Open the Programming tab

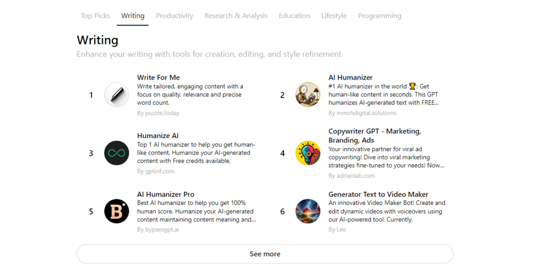pyautogui.click(x=379, y=16)
